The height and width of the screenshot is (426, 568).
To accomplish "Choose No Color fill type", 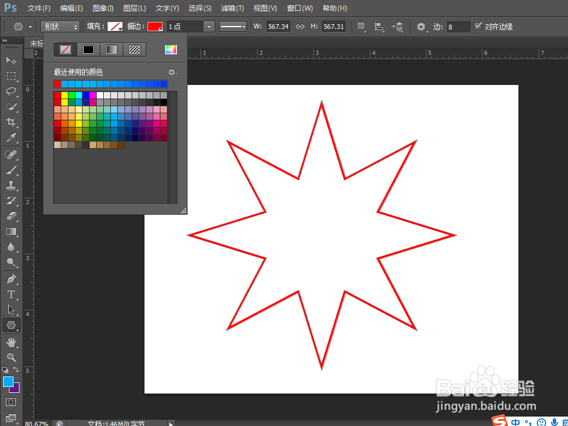I will 65,50.
